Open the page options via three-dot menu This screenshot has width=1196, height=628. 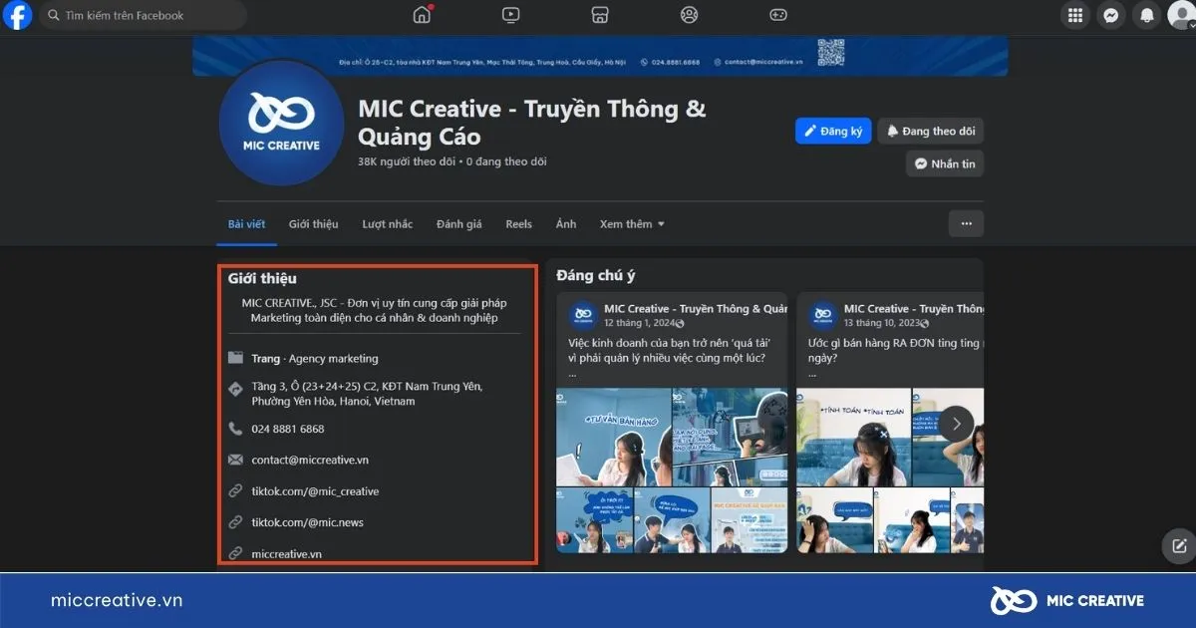[x=965, y=223]
